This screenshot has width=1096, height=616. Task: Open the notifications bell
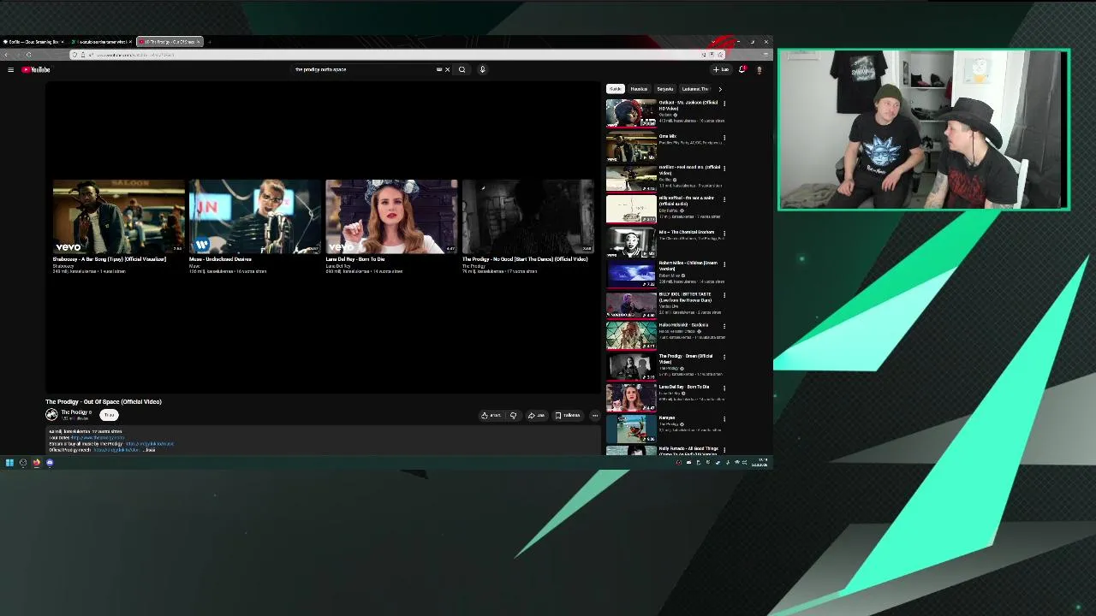pyautogui.click(x=742, y=69)
